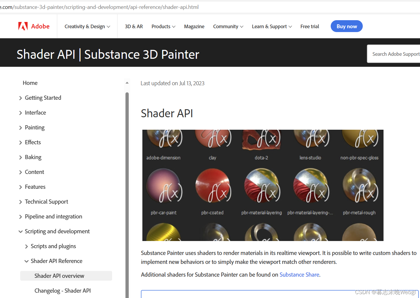Collapse the Shader API Reference chevron
This screenshot has height=298, width=420.
click(x=26, y=261)
